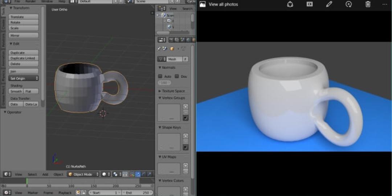
Task: Enable the Auto Smooth checkbox under Normals
Action: pyautogui.click(x=160, y=76)
